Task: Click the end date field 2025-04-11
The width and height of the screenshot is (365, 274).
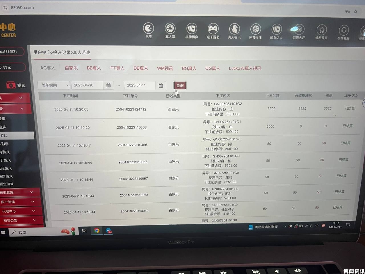Action: pos(140,85)
